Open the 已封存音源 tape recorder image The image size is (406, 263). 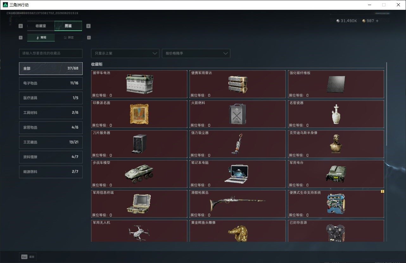tap(336, 233)
